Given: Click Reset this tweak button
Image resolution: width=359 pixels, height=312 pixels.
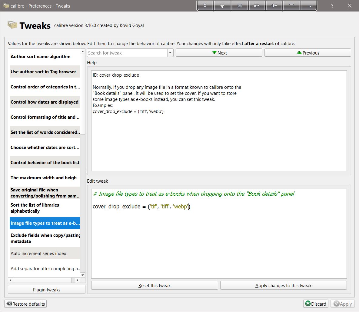Looking at the screenshot, I should pyautogui.click(x=155, y=285).
